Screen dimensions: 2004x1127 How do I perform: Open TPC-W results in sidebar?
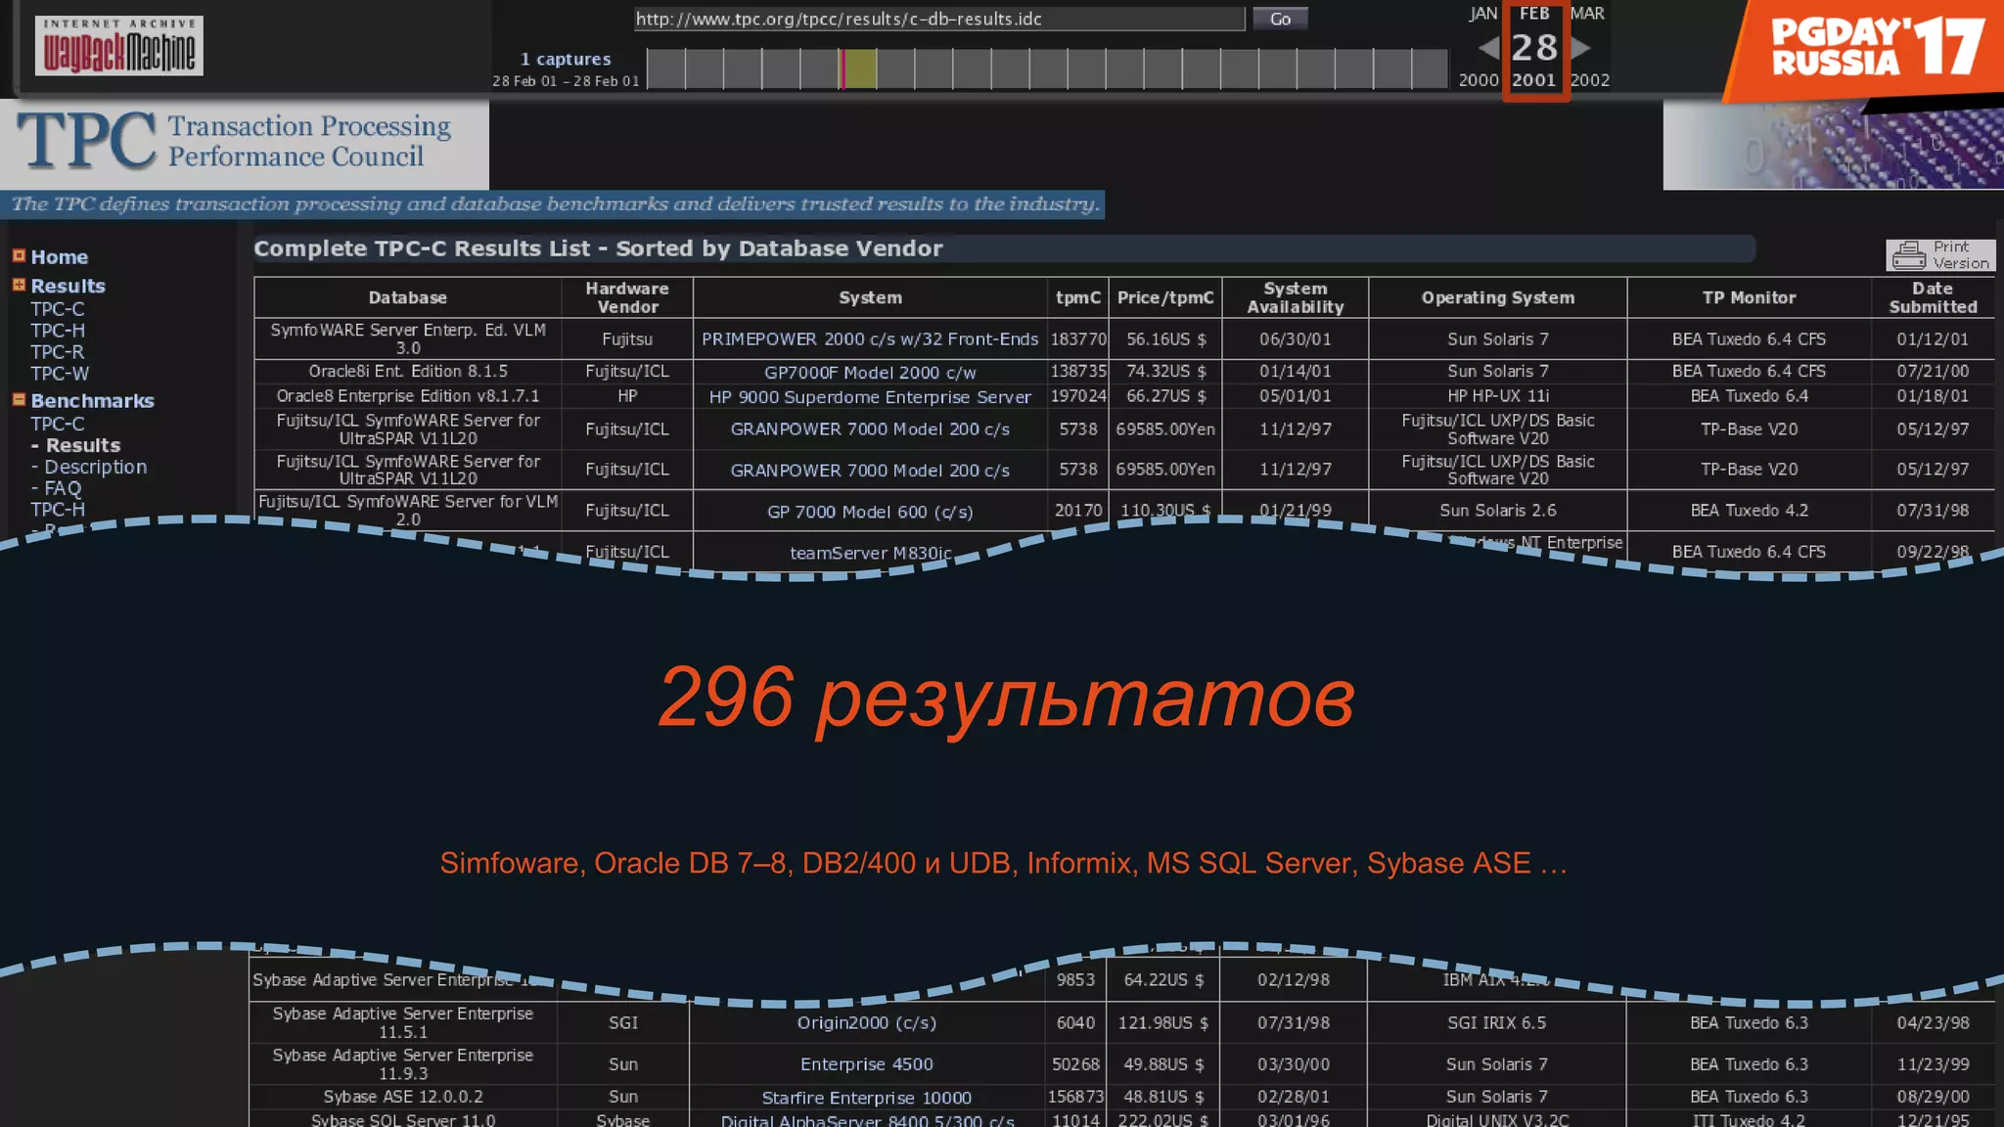pos(59,374)
